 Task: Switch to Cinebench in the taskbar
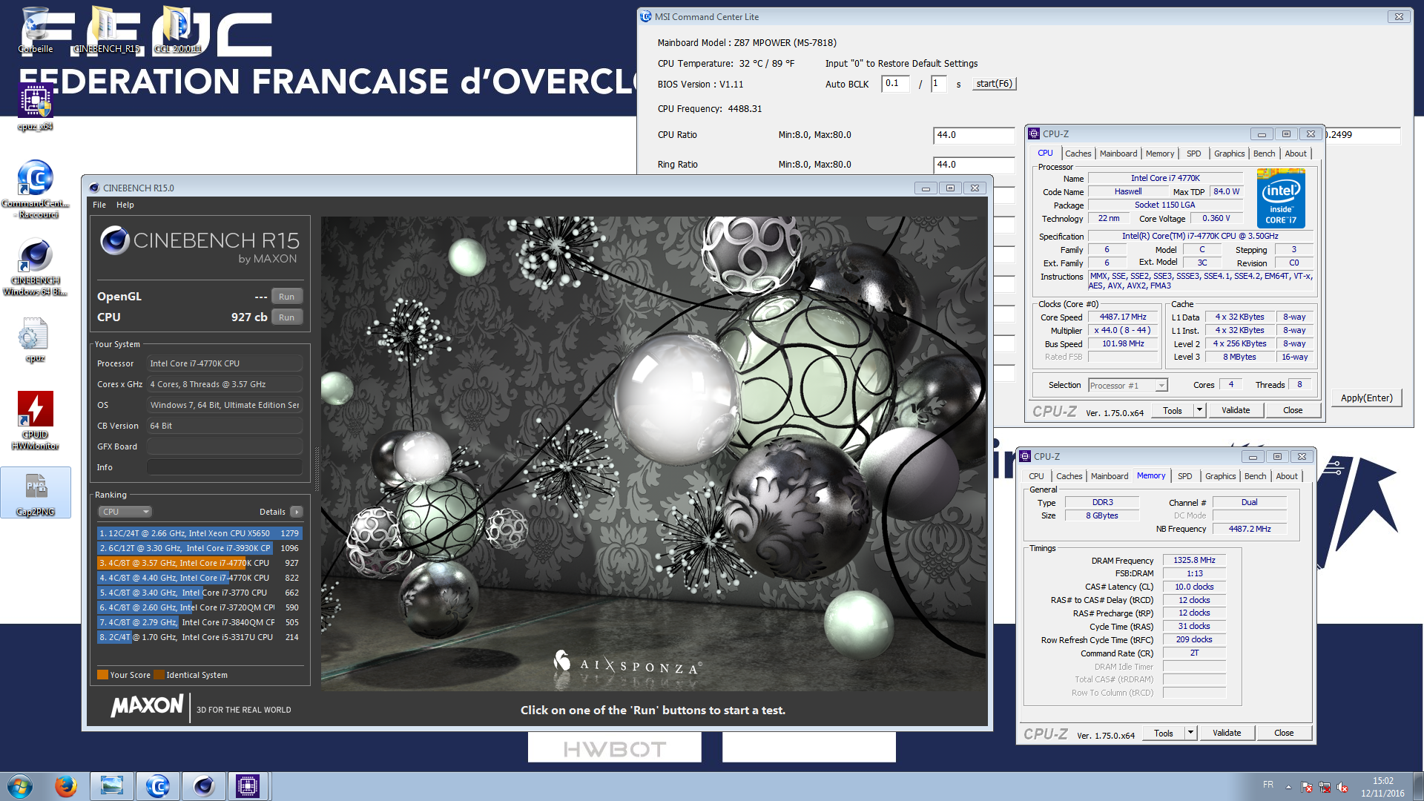203,786
